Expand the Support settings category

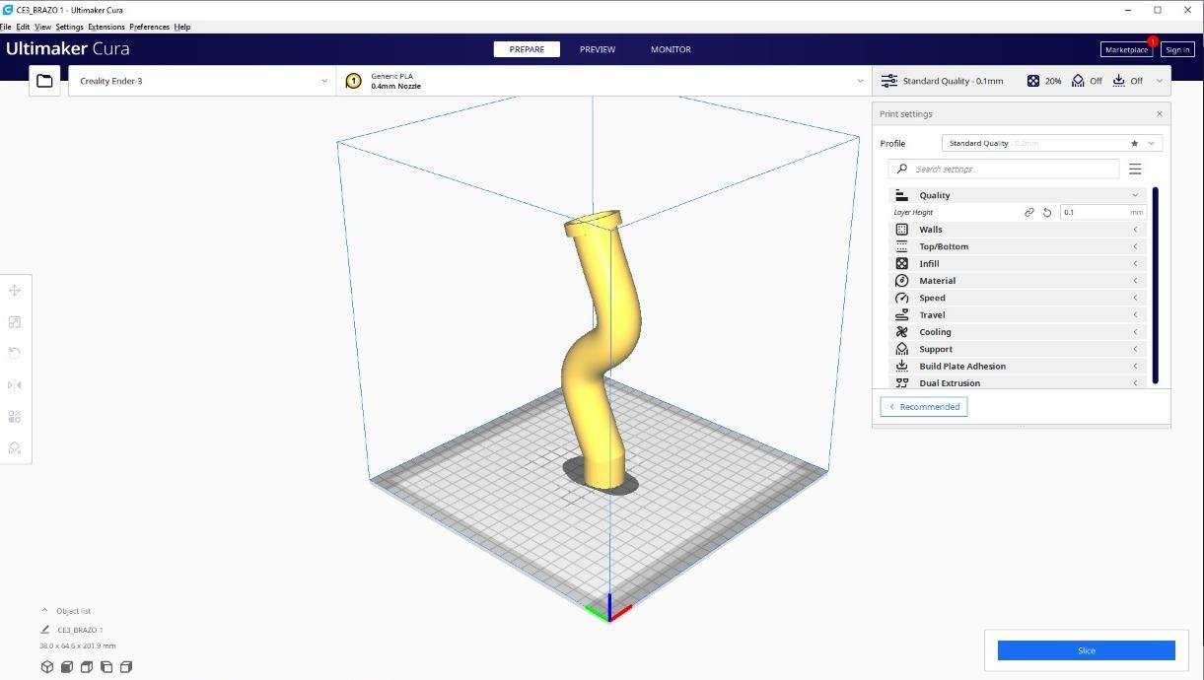tap(1017, 349)
